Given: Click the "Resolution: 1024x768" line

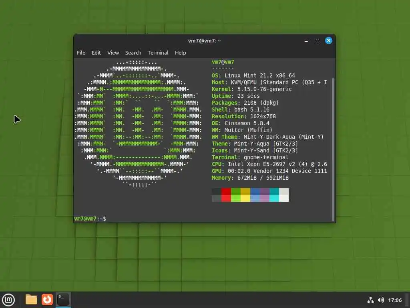Looking at the screenshot, I should pos(244,117).
